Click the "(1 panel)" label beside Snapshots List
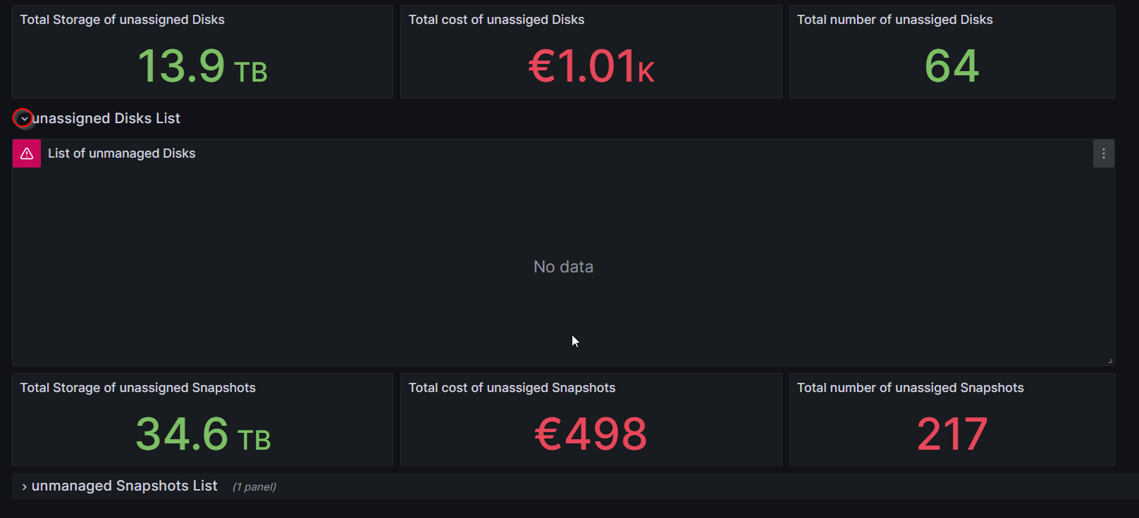This screenshot has width=1139, height=518. pos(254,487)
